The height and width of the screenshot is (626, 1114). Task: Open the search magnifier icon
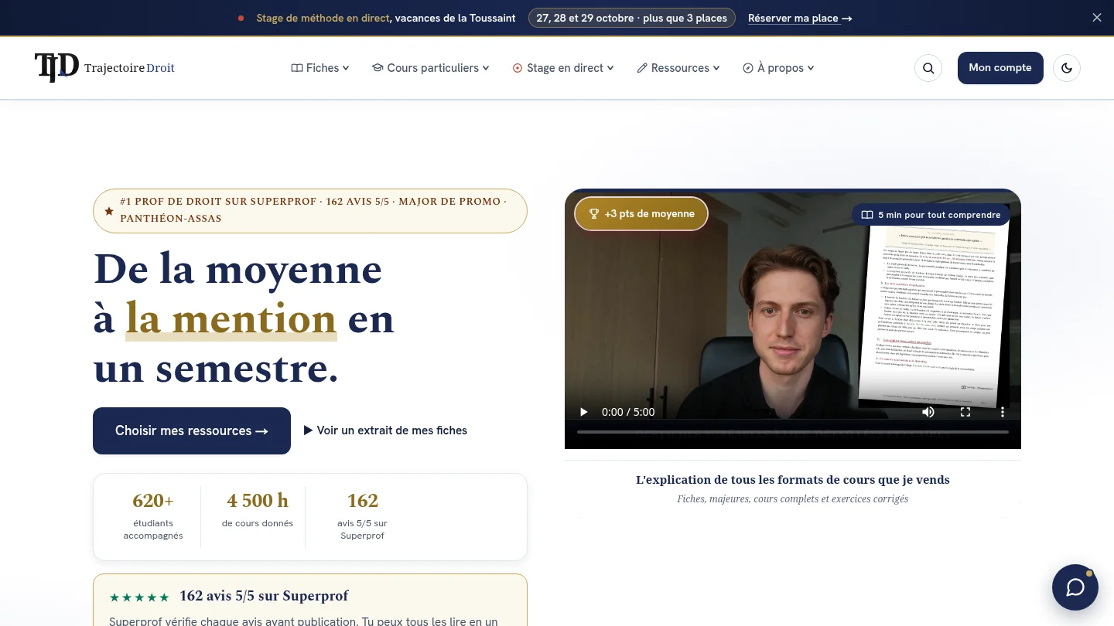point(928,68)
